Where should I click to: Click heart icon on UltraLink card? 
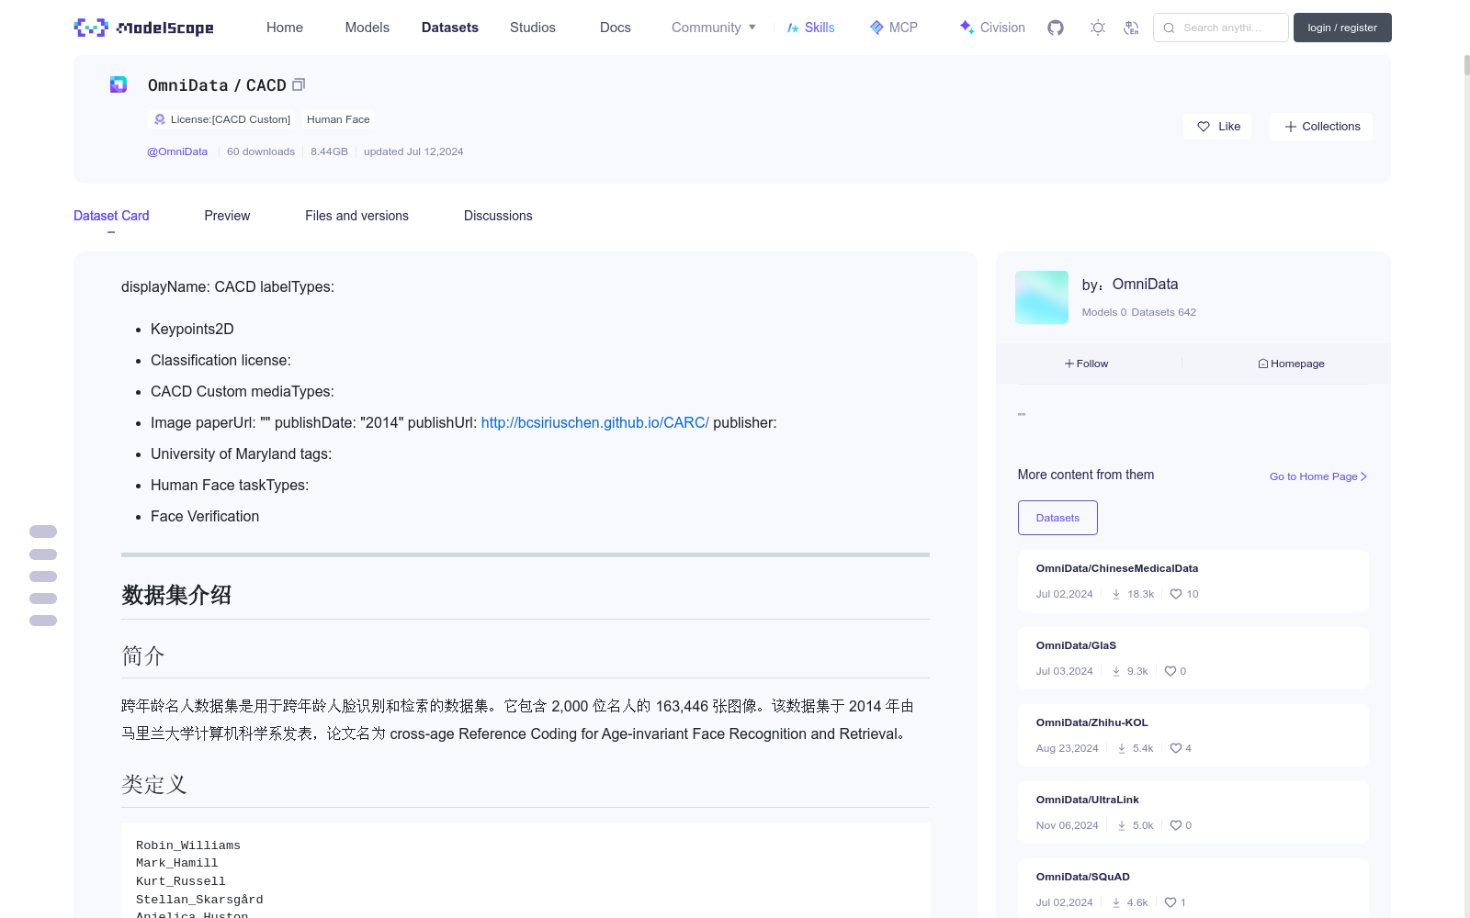coord(1176,825)
